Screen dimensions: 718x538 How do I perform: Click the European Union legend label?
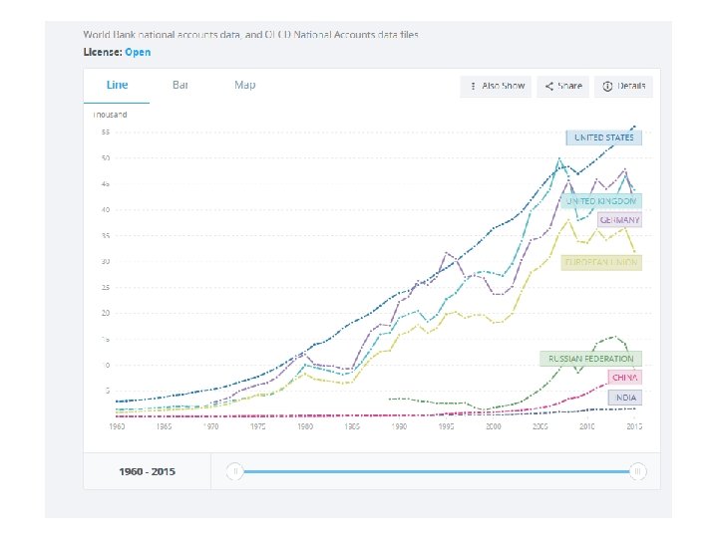pos(601,263)
